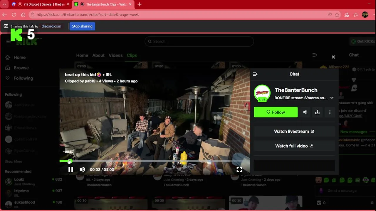Open chat settings gear icon
The image size is (376, 211).
(x=372, y=203)
